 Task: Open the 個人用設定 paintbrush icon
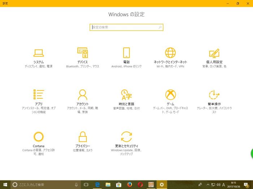coord(214,53)
